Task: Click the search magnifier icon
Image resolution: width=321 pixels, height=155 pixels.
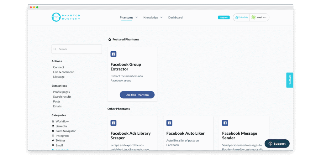Action: pos(55,49)
